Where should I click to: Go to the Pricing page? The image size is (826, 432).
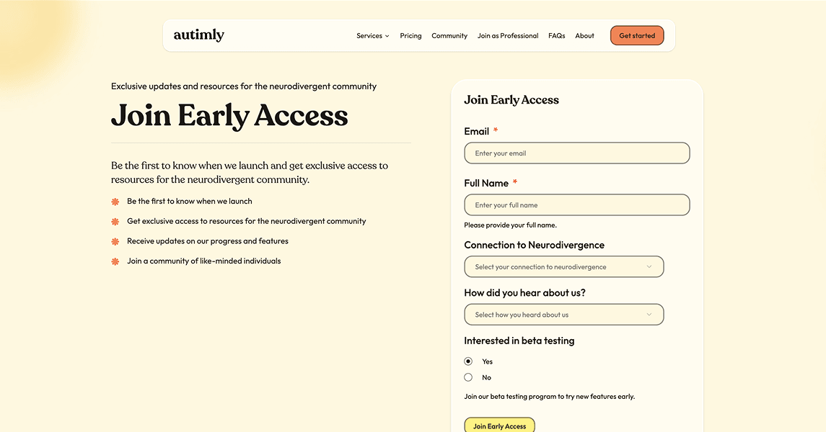tap(410, 36)
